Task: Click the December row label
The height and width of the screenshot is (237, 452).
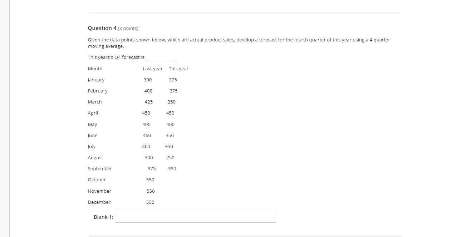Action: [99, 202]
